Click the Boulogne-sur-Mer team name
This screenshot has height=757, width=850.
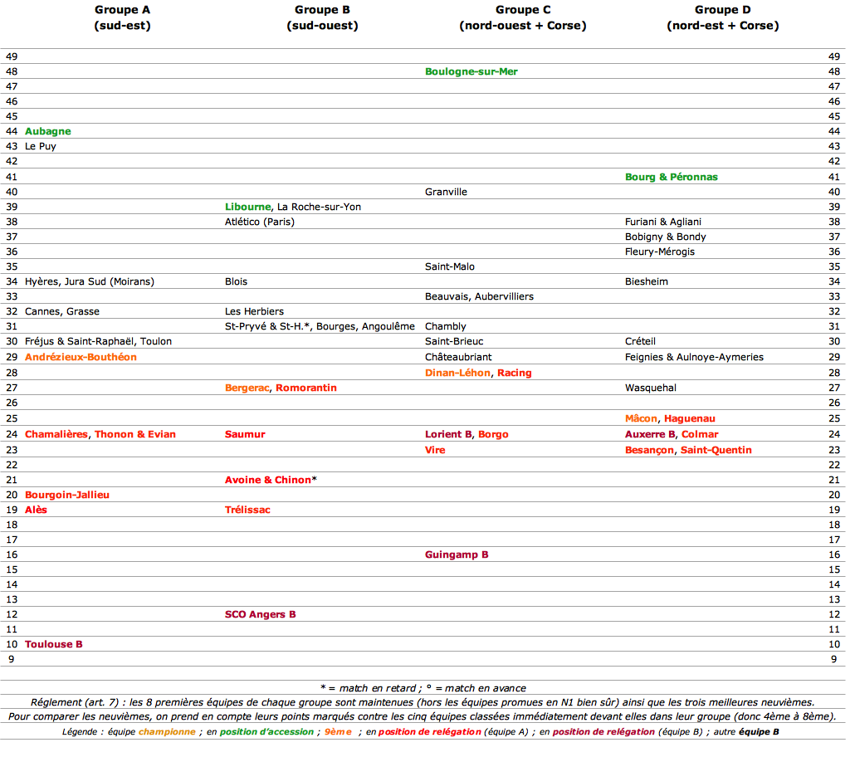tap(471, 71)
